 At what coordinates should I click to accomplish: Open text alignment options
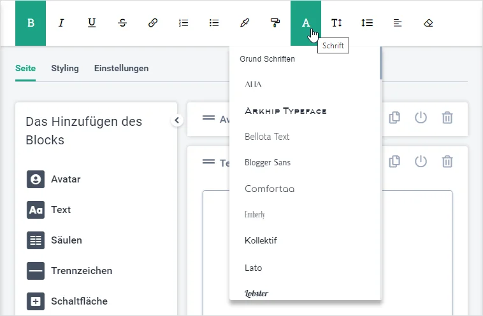pyautogui.click(x=398, y=23)
